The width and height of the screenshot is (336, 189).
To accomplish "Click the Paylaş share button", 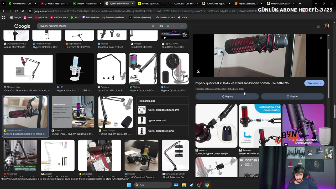I will point(227,96).
